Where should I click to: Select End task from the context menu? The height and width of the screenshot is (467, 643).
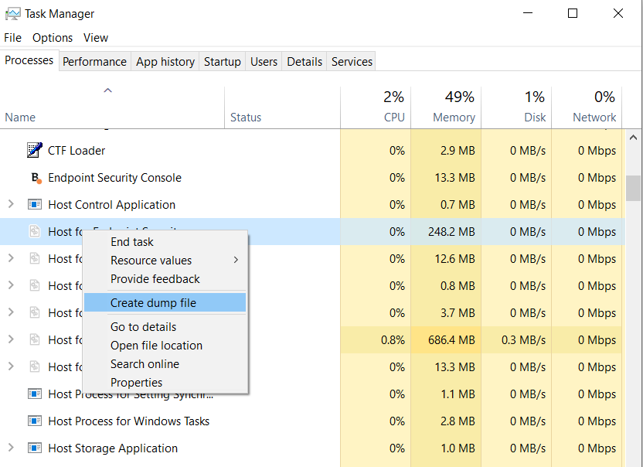click(x=131, y=241)
